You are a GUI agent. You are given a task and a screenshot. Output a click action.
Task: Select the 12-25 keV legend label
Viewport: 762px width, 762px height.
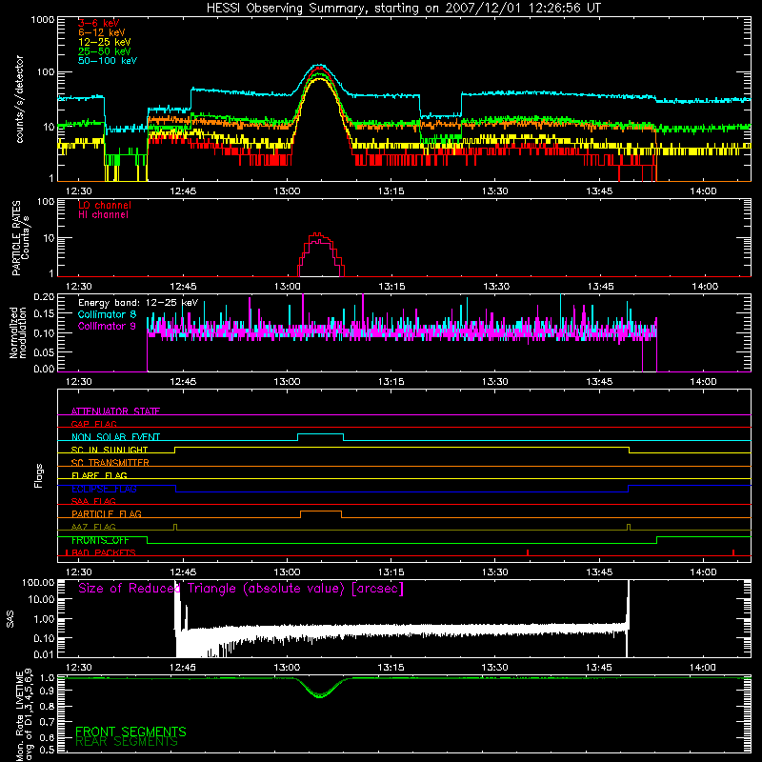(x=105, y=42)
